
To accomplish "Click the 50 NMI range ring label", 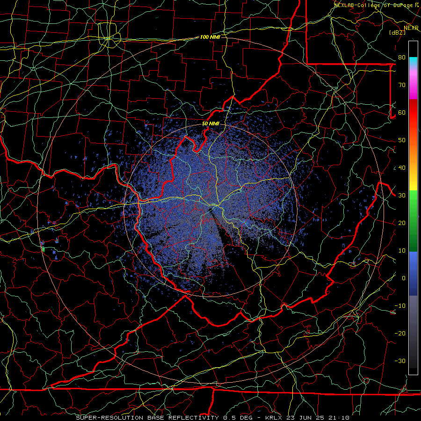I will point(210,123).
